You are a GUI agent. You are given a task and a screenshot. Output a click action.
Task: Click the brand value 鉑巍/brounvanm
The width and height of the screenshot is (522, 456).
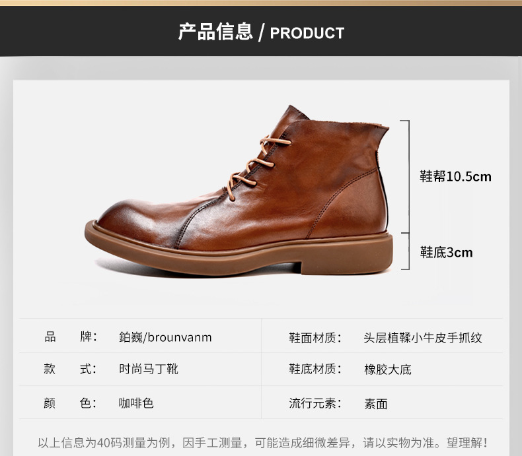click(x=165, y=337)
